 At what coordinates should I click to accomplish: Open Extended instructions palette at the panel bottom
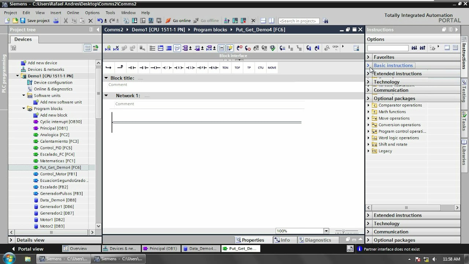(x=413, y=215)
